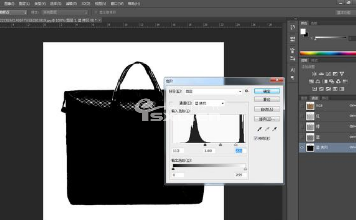Click the Auto (A) button in Levels
The width and height of the screenshot is (356, 220).
267,109
